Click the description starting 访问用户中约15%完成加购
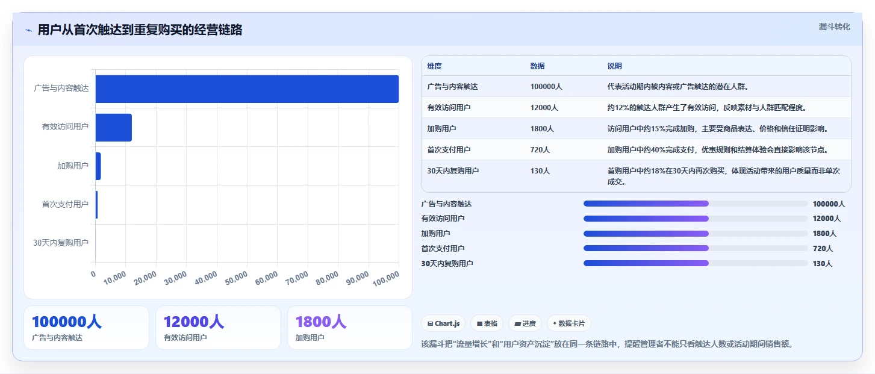 tap(718, 129)
